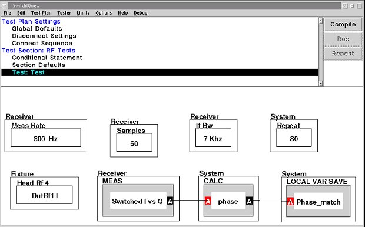Select Connect Sequence tree item

tap(42, 44)
